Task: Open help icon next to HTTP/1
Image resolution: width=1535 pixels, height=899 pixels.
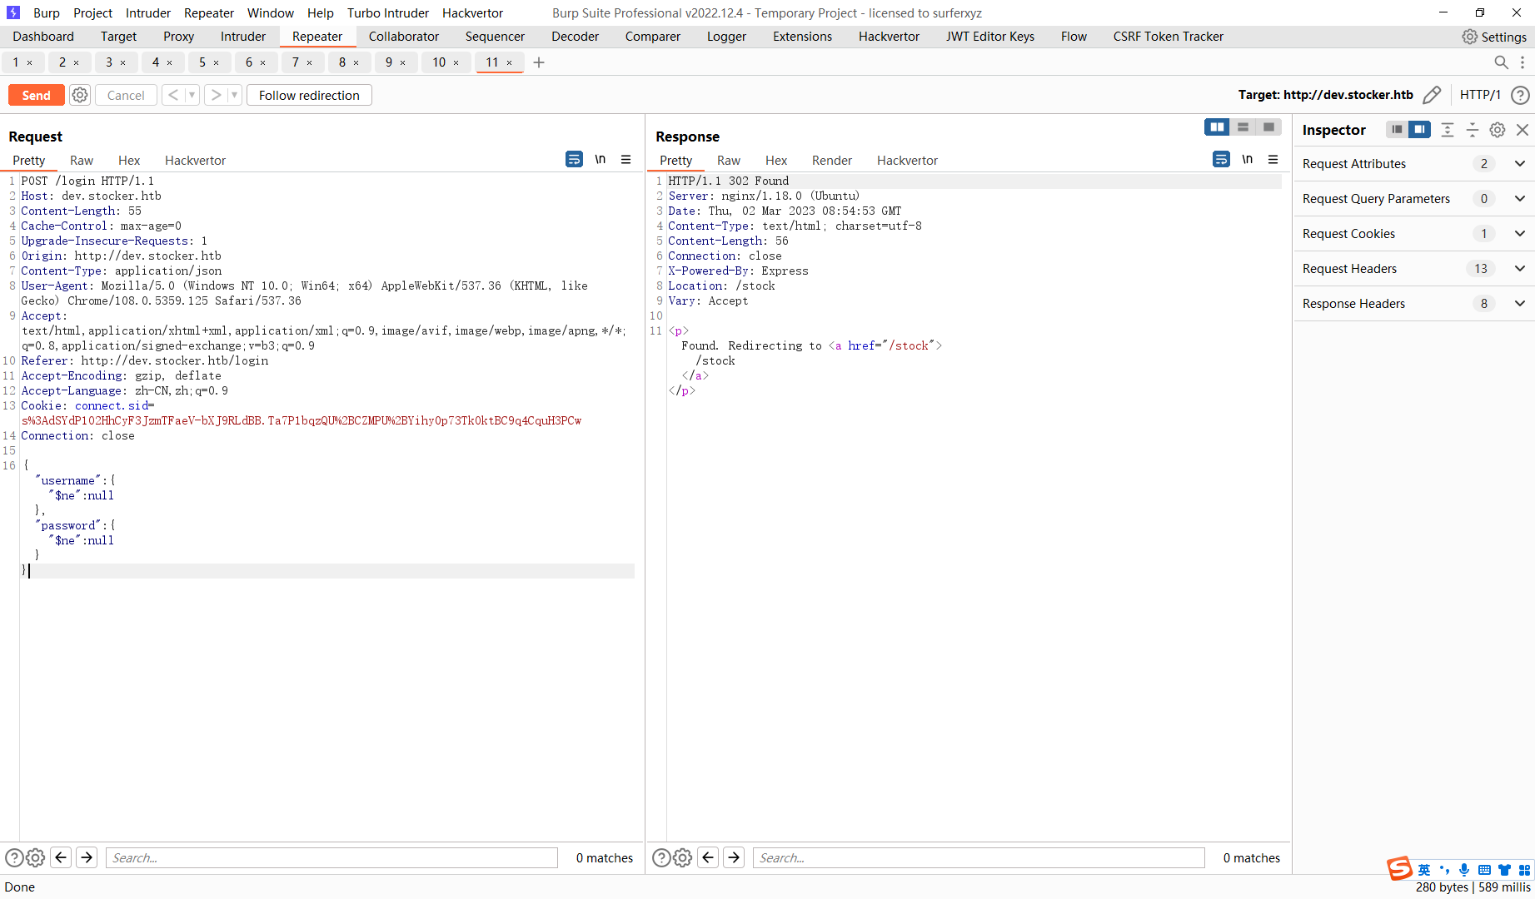Action: [1520, 95]
